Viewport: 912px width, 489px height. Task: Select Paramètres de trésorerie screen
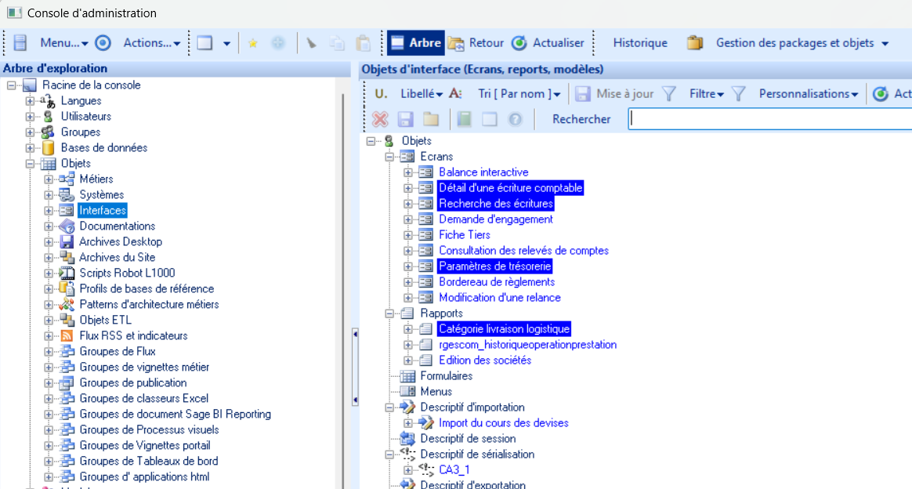click(x=494, y=266)
